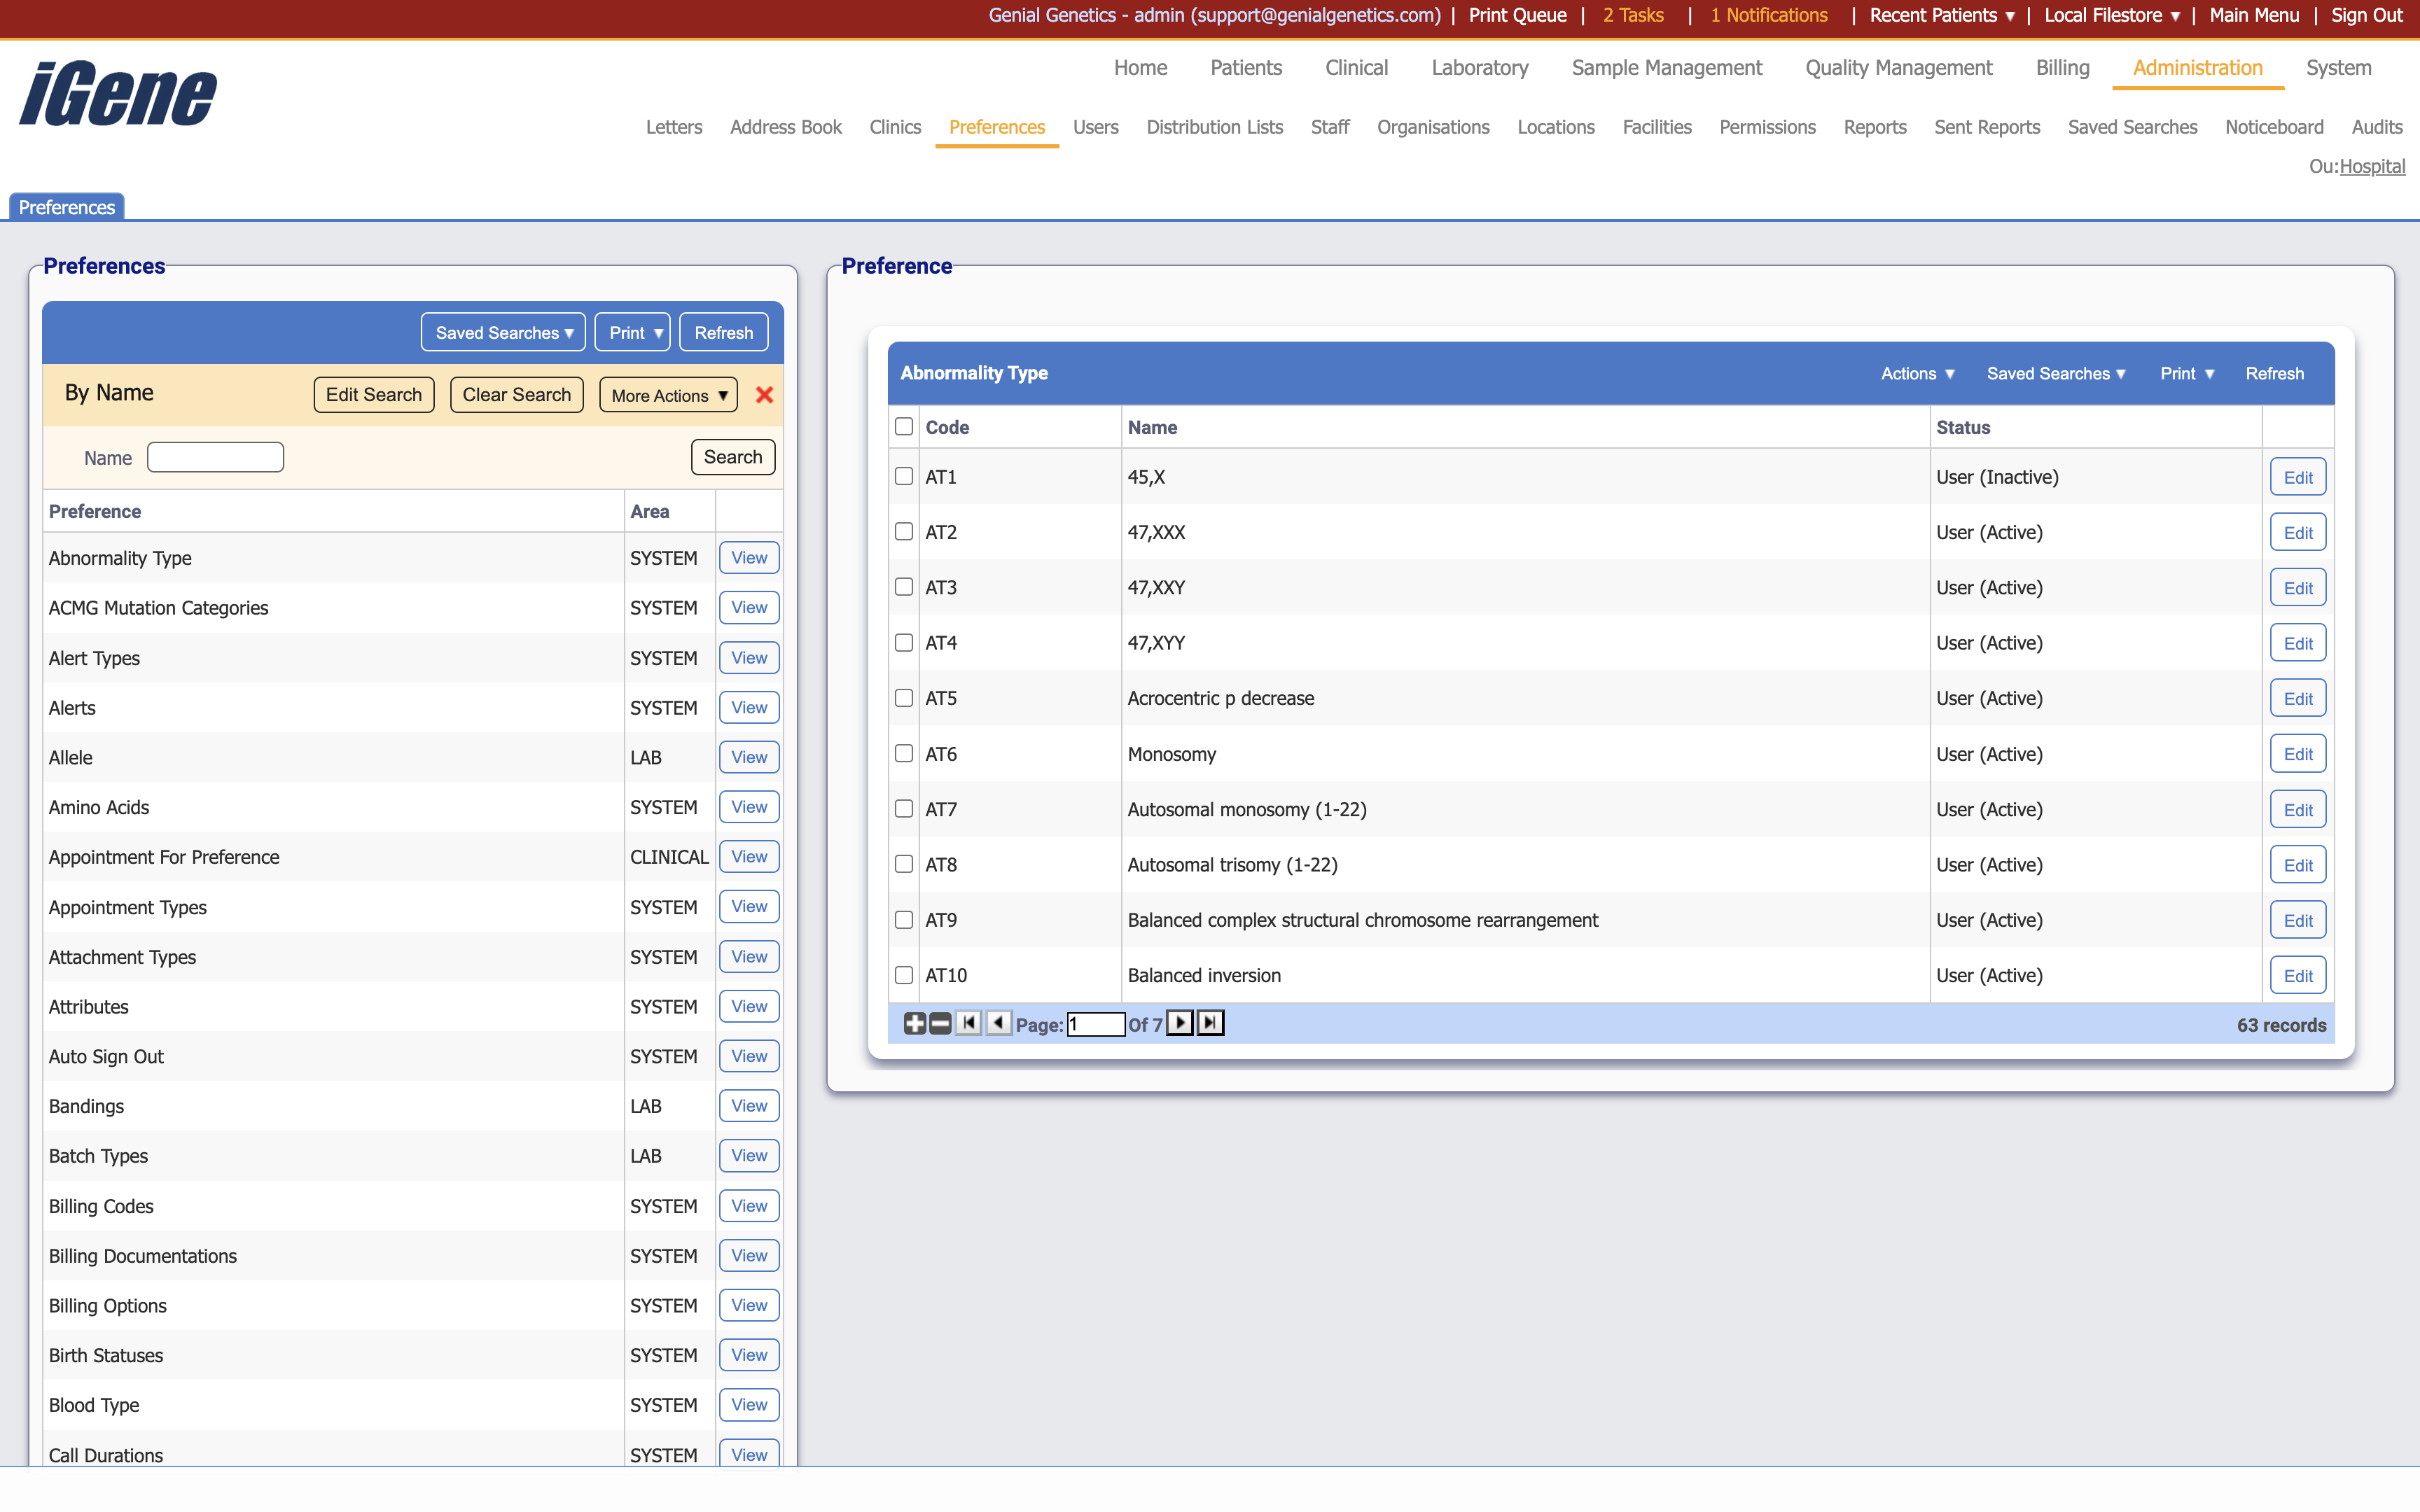This screenshot has height=1512, width=2420.
Task: Jump to the last page of results
Action: pos(1209,1023)
